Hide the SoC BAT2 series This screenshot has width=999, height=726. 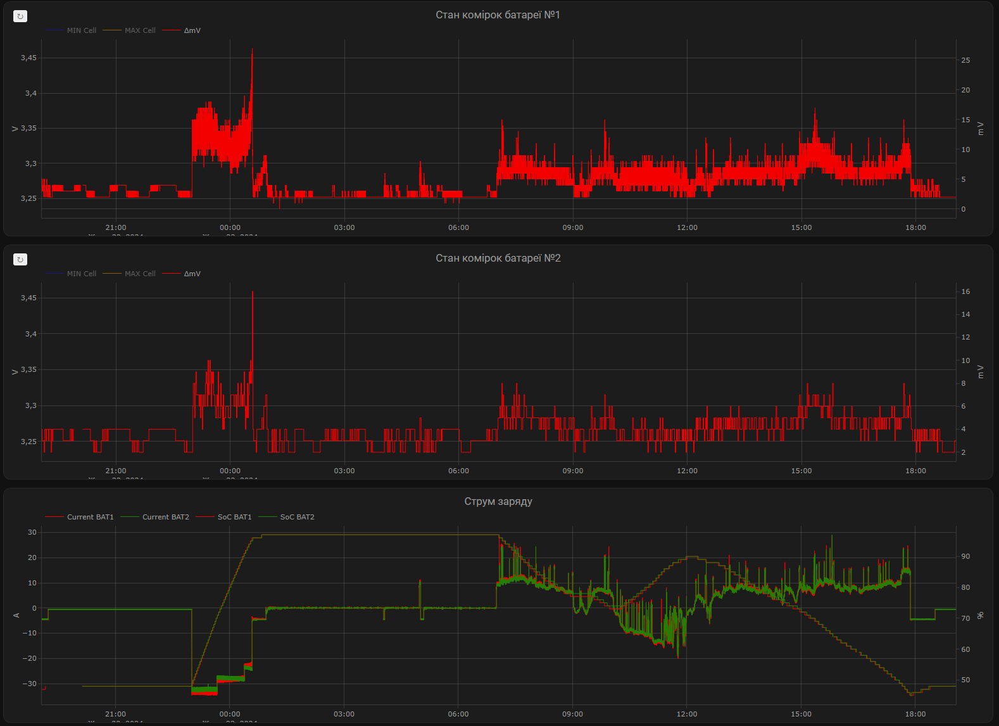[x=287, y=517]
